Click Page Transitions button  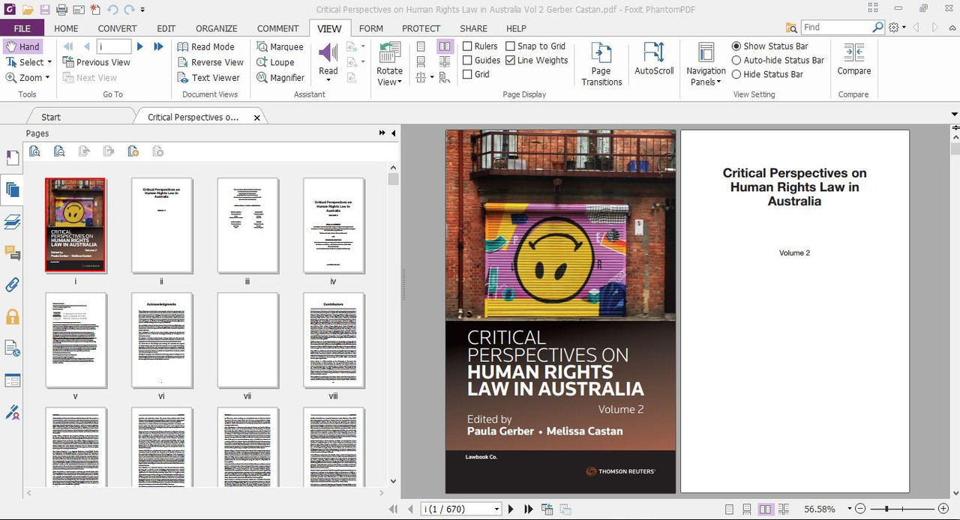pos(601,64)
